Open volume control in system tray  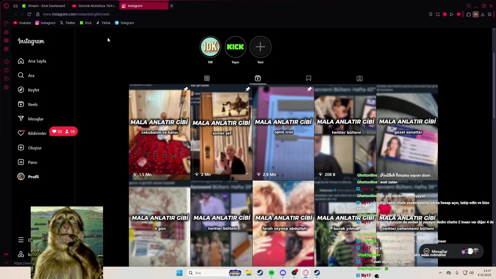[471, 273]
